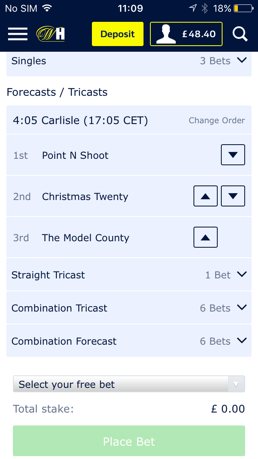Open search via the magnifying glass icon
The width and height of the screenshot is (258, 459).
pyautogui.click(x=240, y=34)
